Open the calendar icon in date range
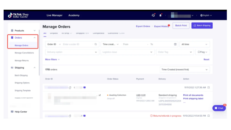Screen dimensions: 231x130 [x=175, y=44]
